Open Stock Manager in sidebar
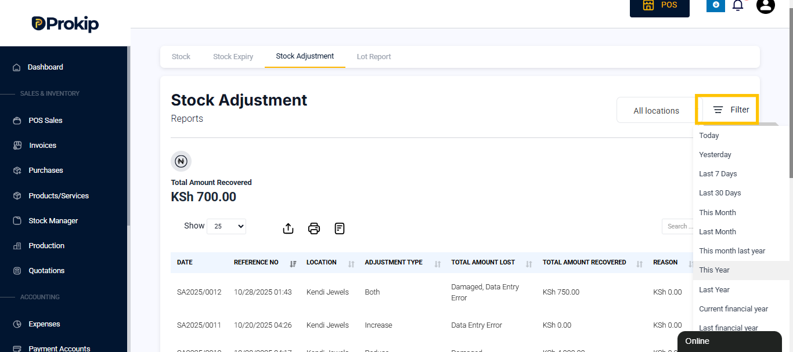The image size is (793, 352). pos(53,221)
